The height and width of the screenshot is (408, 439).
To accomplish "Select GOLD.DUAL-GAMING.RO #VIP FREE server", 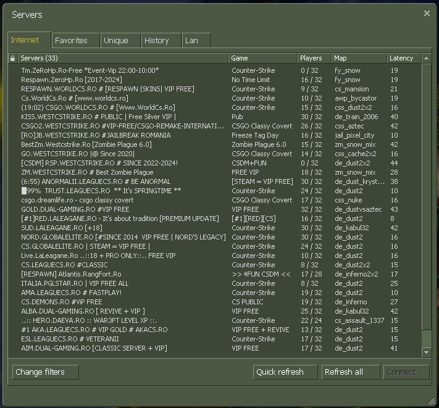I will (x=215, y=209).
